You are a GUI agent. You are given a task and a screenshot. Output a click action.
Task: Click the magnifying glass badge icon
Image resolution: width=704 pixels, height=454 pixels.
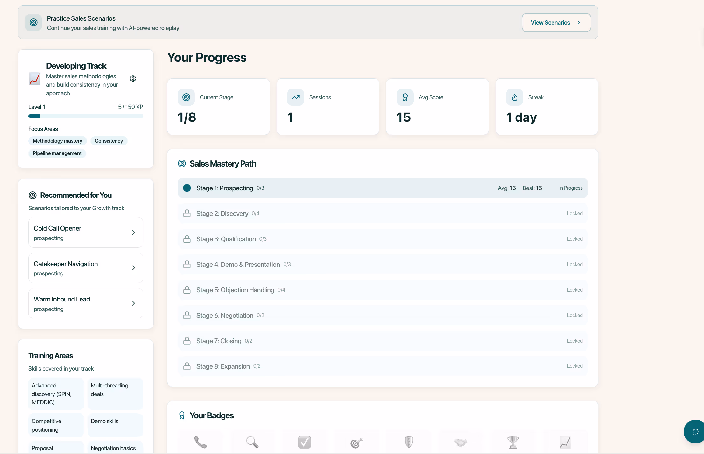252,442
